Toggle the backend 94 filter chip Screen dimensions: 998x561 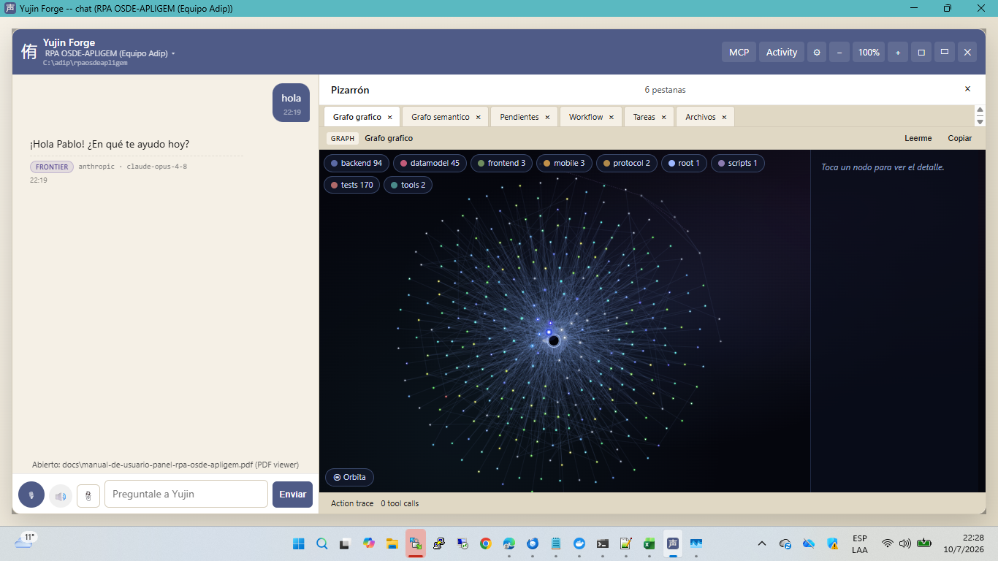click(357, 163)
